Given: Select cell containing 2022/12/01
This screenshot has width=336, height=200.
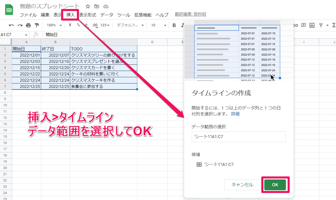Looking at the screenshot, I should [27, 55].
